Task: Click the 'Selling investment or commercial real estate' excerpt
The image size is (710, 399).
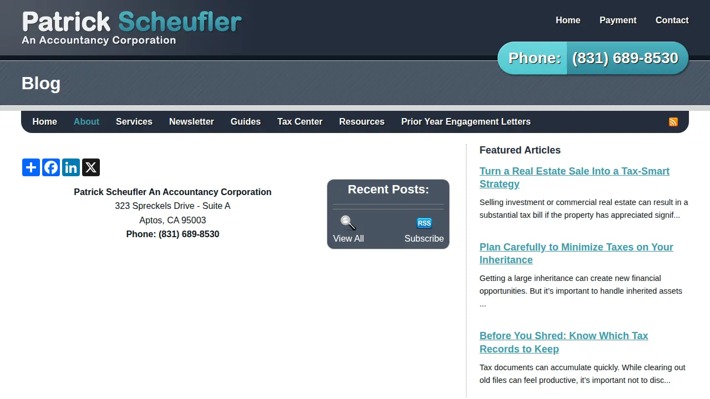Action: click(584, 208)
